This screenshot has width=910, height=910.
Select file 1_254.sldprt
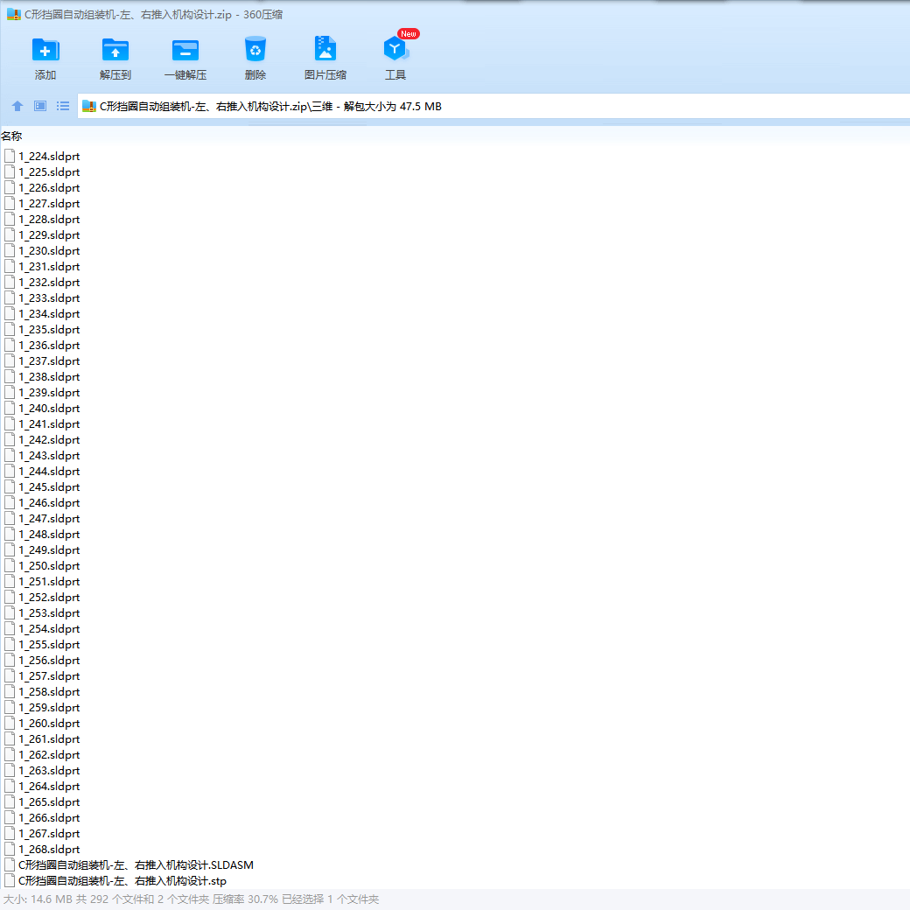pos(49,628)
